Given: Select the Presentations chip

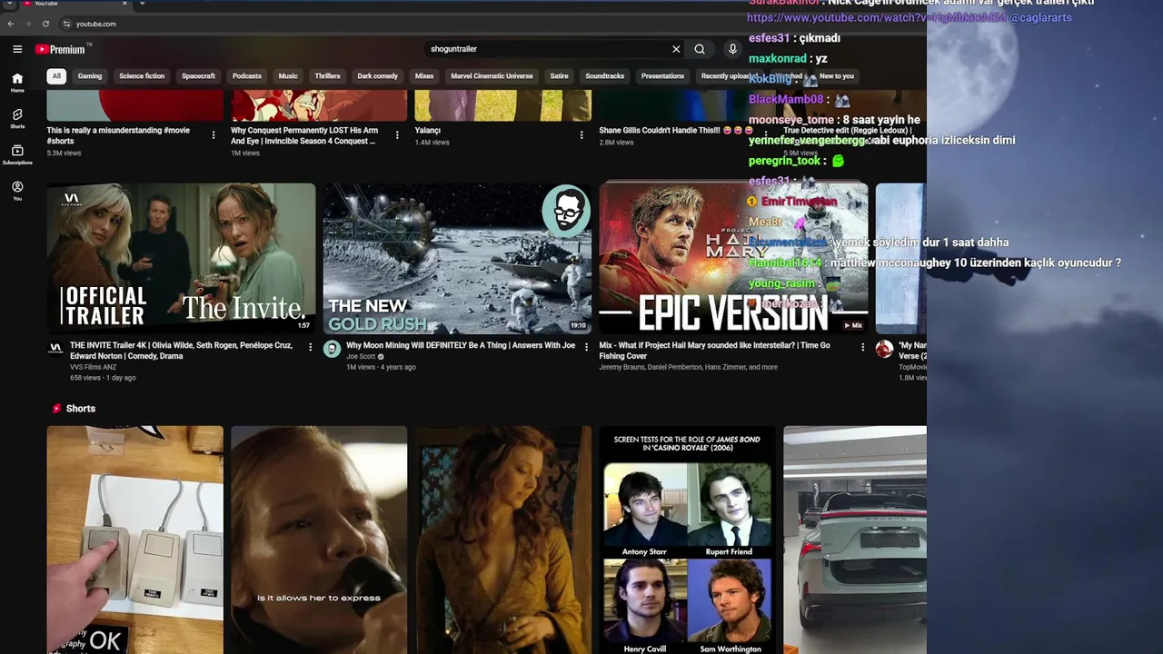Looking at the screenshot, I should click(662, 76).
